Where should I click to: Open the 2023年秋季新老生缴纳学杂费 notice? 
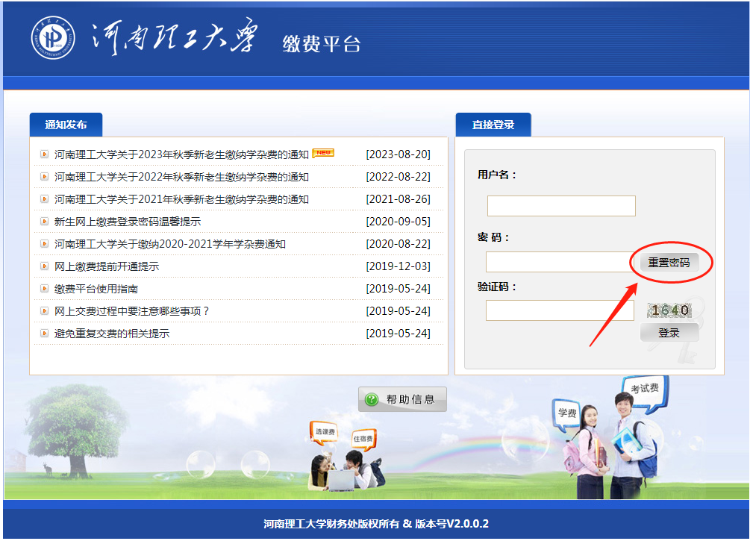[x=179, y=152]
